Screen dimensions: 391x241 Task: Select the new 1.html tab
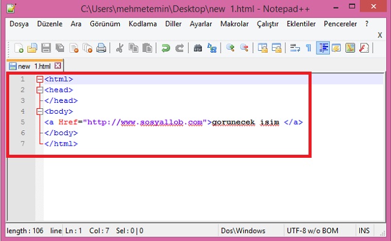(x=34, y=66)
